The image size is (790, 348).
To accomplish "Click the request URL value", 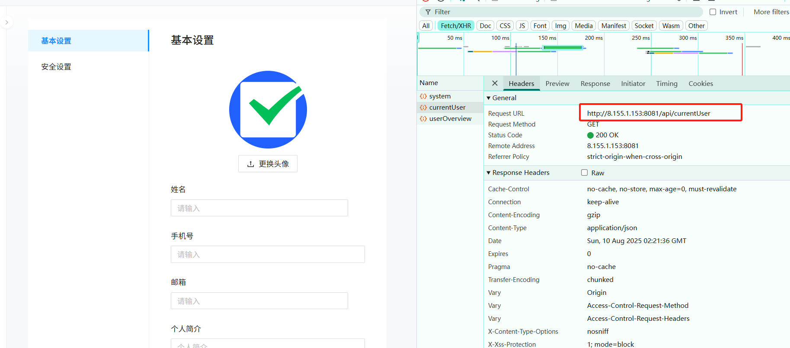I will click(x=649, y=114).
